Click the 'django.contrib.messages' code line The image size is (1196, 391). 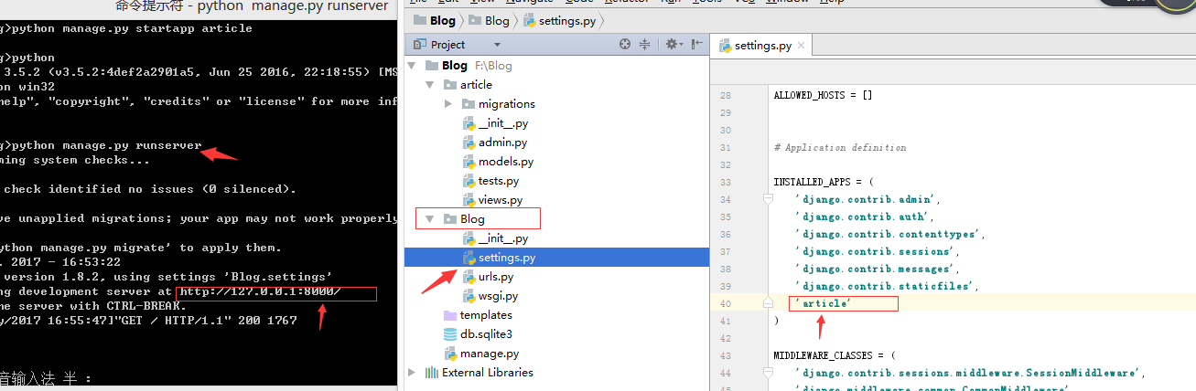pos(877,269)
